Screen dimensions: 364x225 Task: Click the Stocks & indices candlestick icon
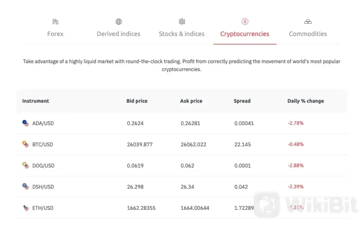coord(182,22)
